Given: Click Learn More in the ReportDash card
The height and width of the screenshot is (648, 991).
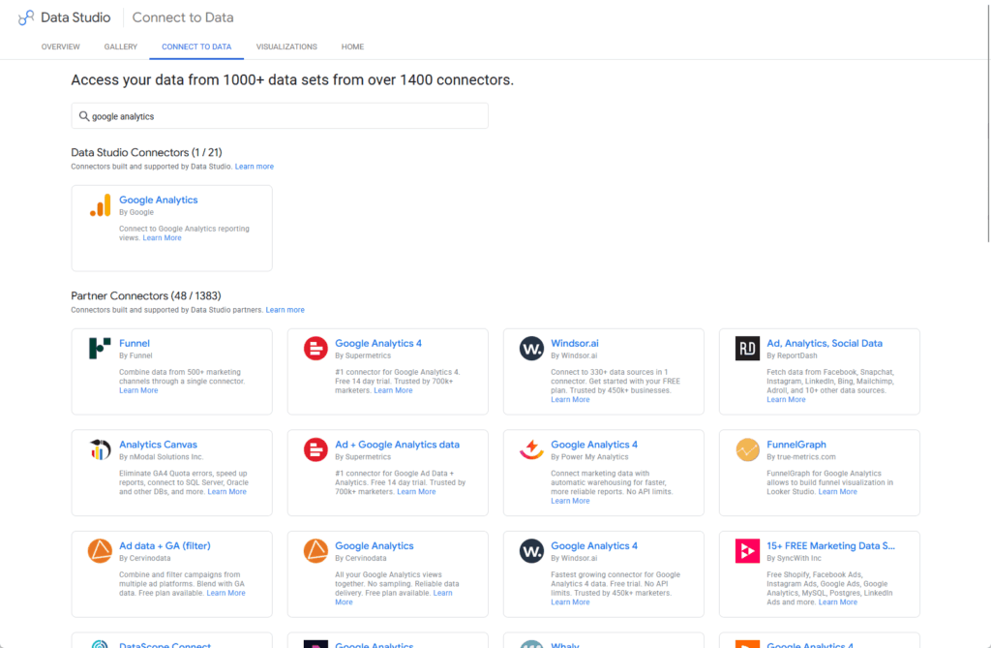Looking at the screenshot, I should (x=786, y=400).
